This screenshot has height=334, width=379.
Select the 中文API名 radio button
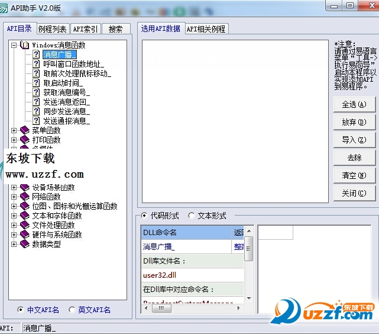click(21, 310)
